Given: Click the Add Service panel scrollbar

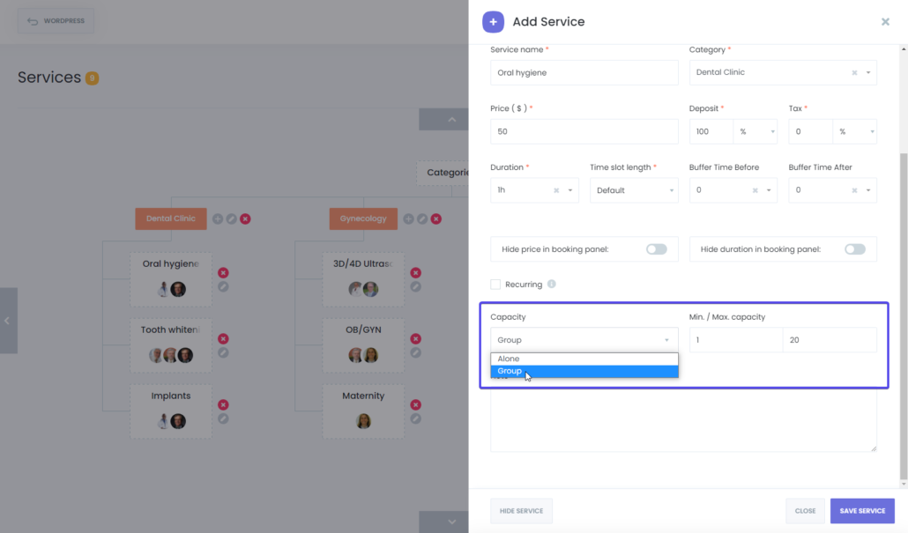Looking at the screenshot, I should [904, 316].
